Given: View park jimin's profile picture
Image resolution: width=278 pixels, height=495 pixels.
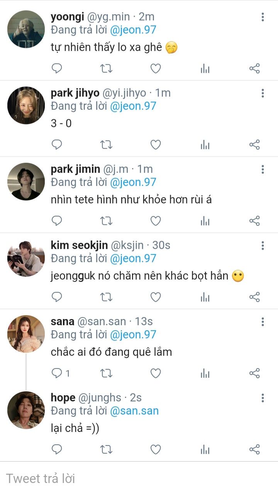Looking at the screenshot, I should click(26, 181).
